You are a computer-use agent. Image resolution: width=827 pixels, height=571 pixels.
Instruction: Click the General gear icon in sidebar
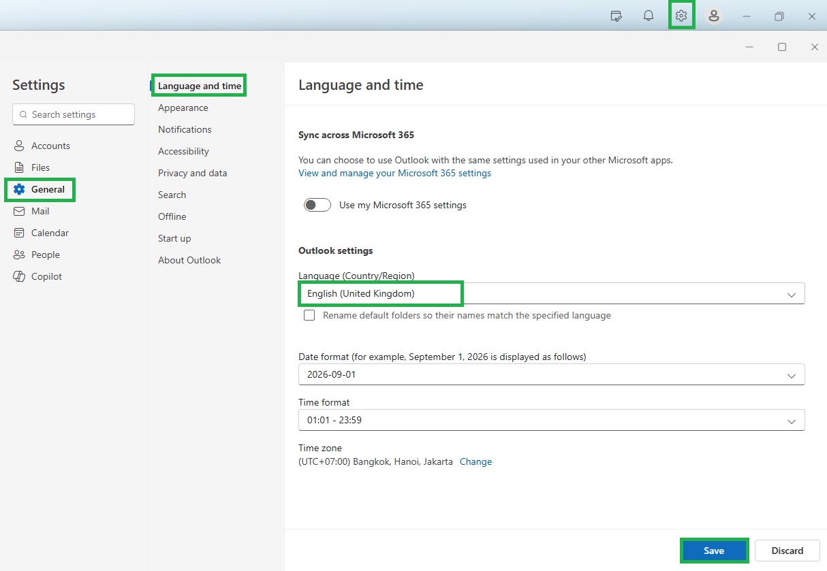pyautogui.click(x=19, y=189)
